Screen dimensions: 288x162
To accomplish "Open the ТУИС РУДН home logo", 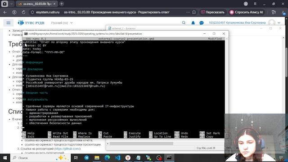I will [31, 23].
